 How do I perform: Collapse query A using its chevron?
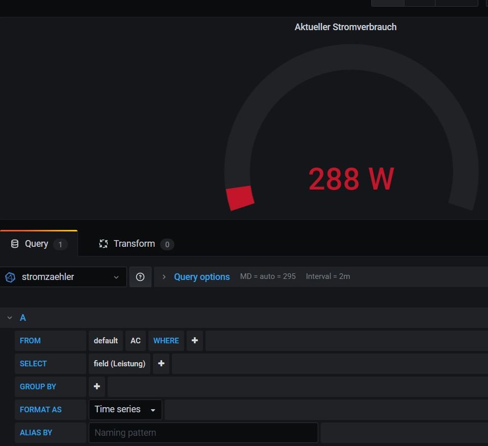coord(9,318)
